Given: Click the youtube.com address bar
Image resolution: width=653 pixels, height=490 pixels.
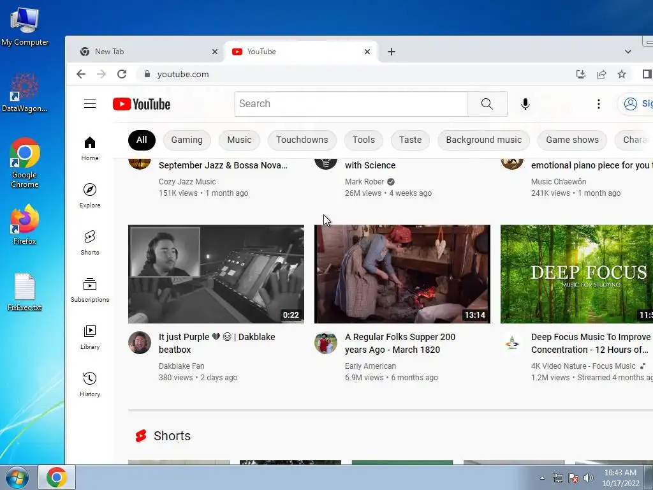Looking at the screenshot, I should click(x=354, y=74).
